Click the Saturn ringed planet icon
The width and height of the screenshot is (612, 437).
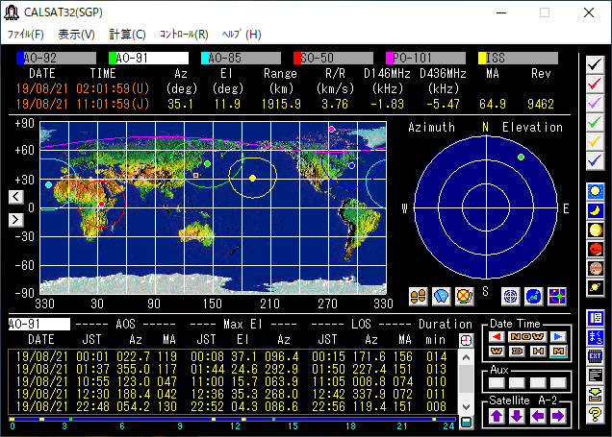tap(596, 287)
